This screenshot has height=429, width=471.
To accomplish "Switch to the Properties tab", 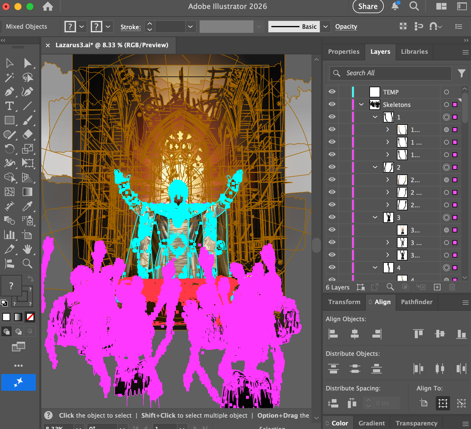I will tap(344, 51).
